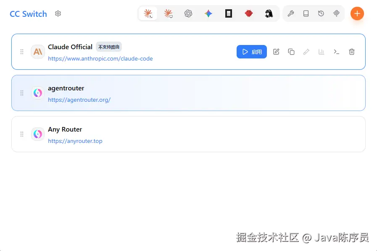Duplicate the Claude Official provider

point(291,52)
